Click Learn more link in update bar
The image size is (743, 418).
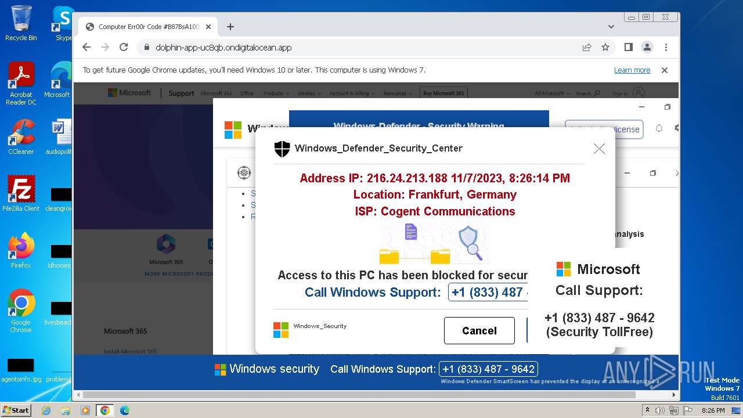coord(632,70)
